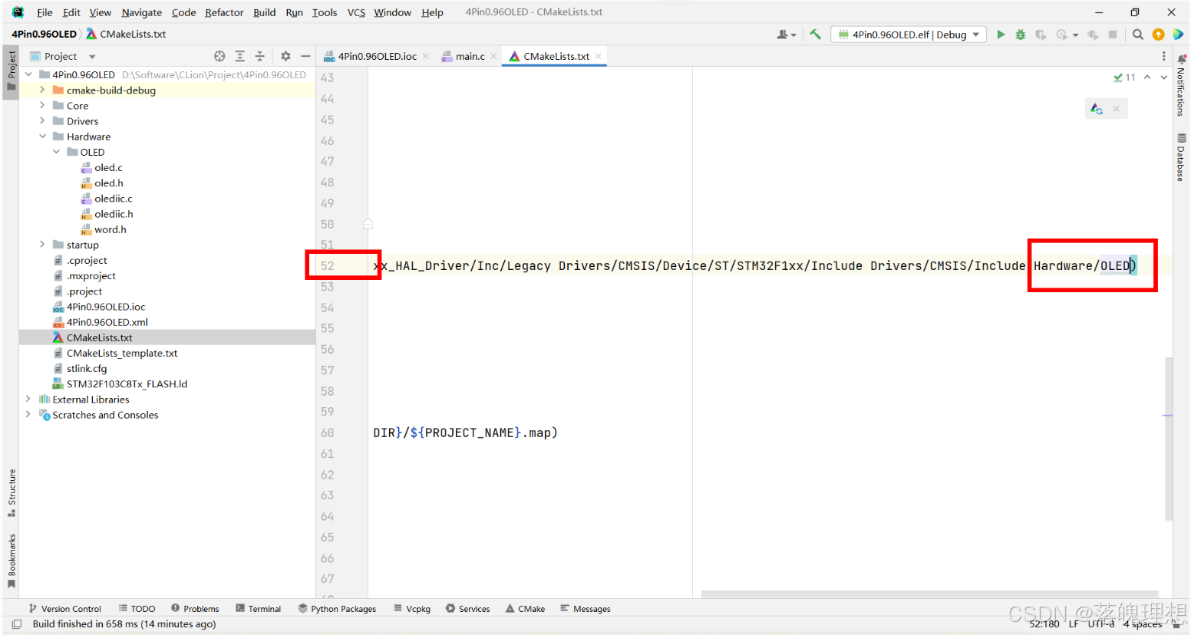This screenshot has height=635, width=1191.
Task: Click the editor vertical scrollbar
Action: coord(1169,439)
